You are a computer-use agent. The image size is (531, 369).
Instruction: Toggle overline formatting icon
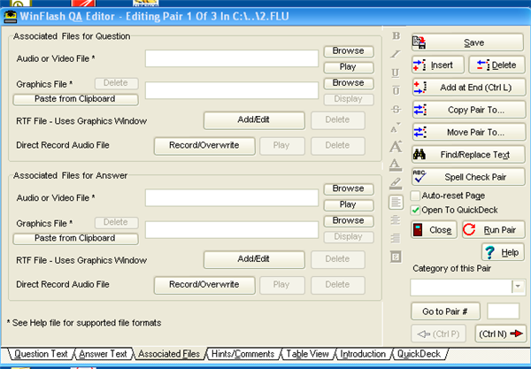click(396, 91)
